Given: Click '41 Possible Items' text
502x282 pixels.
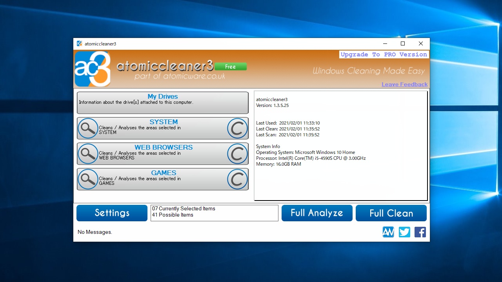Looking at the screenshot, I should click(173, 215).
